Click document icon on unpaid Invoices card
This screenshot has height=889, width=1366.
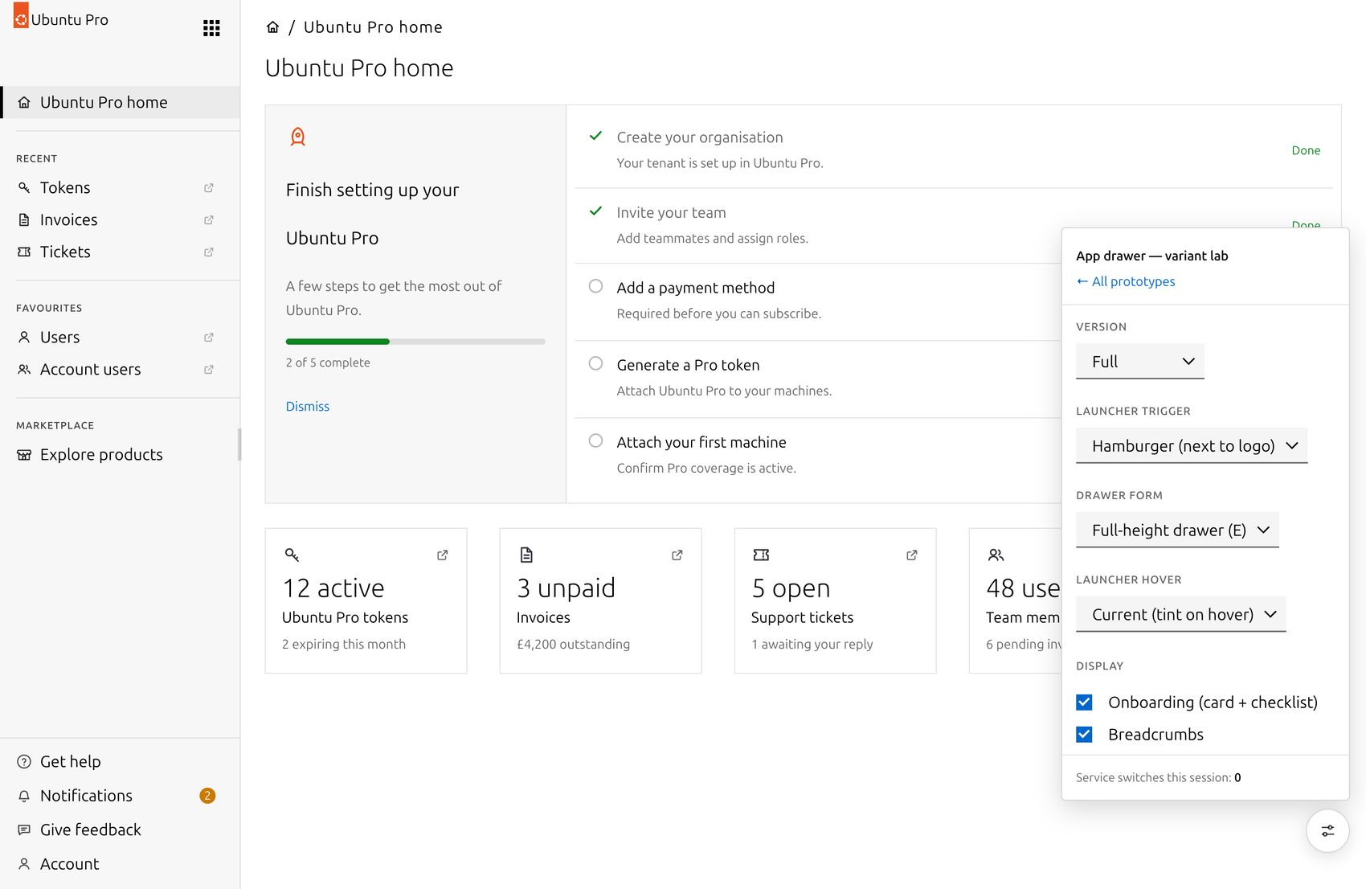(x=526, y=555)
